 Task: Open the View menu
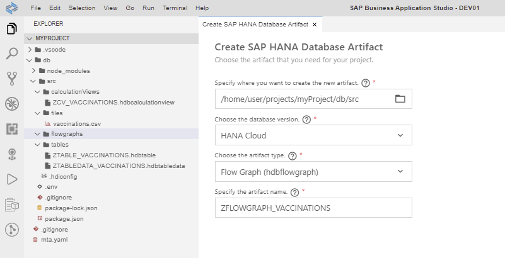coord(110,8)
